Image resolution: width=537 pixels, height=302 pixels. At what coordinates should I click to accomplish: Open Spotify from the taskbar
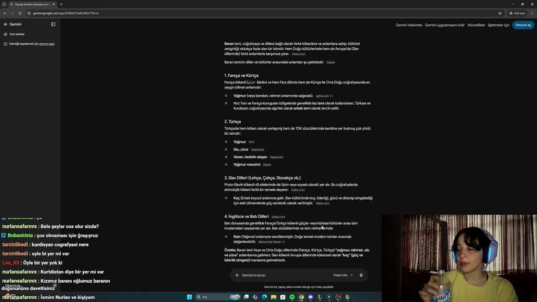tap(292, 297)
